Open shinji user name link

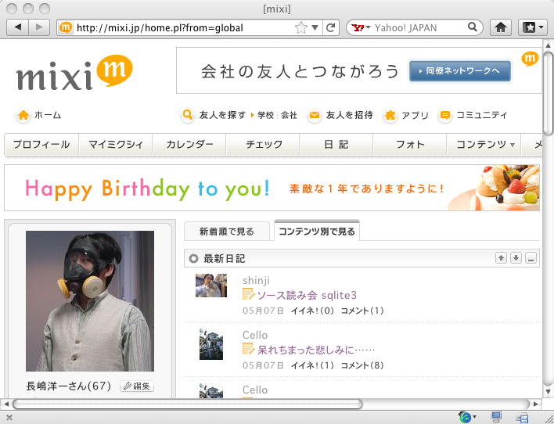(256, 281)
